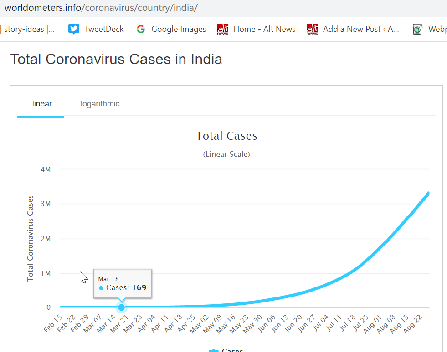447x352 pixels.
Task: Click the Webp bookmark globe icon
Action: (x=417, y=29)
